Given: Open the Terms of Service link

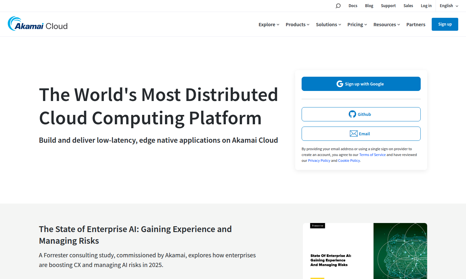Looking at the screenshot, I should [x=372, y=154].
